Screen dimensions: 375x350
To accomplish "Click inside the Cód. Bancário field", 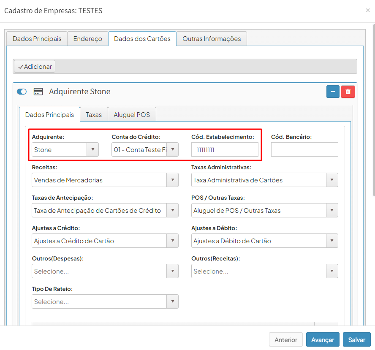I will (x=304, y=149).
